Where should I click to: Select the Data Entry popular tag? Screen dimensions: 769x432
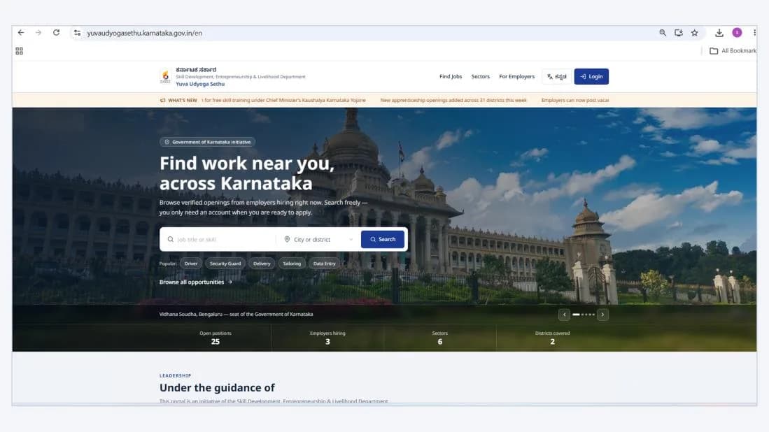(x=324, y=264)
